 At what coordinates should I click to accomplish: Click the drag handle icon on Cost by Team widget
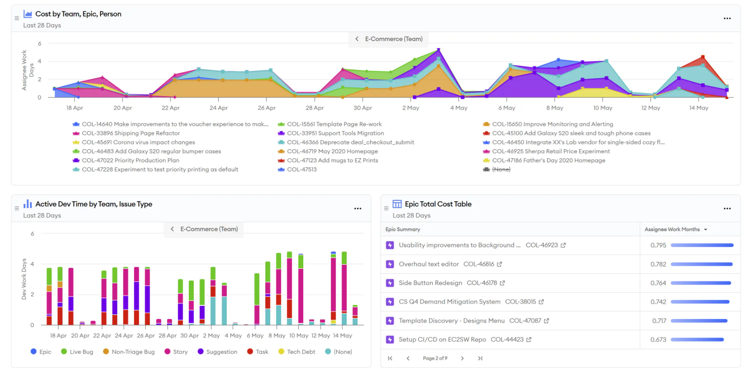coord(16,18)
